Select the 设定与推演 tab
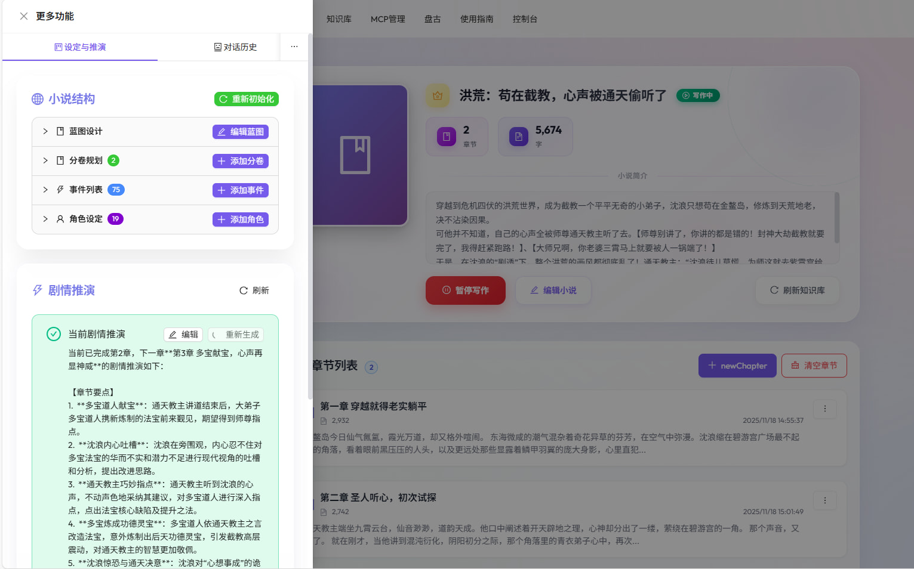Viewport: 914px width, 569px height. pos(80,47)
